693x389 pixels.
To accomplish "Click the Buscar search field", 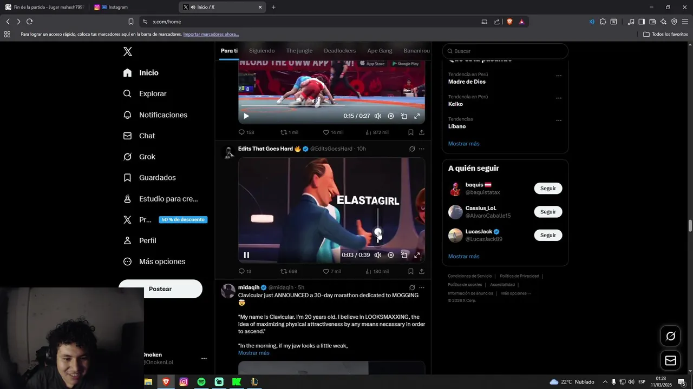I will (505, 51).
